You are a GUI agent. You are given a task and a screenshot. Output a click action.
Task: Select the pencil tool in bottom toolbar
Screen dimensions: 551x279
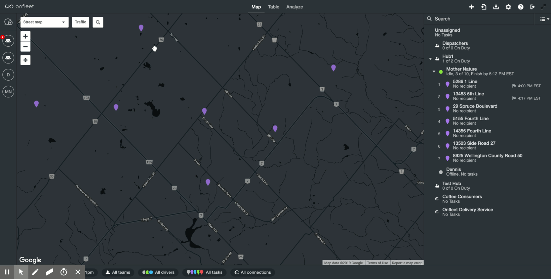point(35,272)
